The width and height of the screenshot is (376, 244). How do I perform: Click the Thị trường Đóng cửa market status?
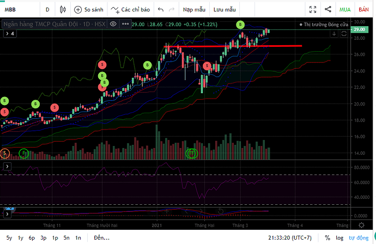324,25
